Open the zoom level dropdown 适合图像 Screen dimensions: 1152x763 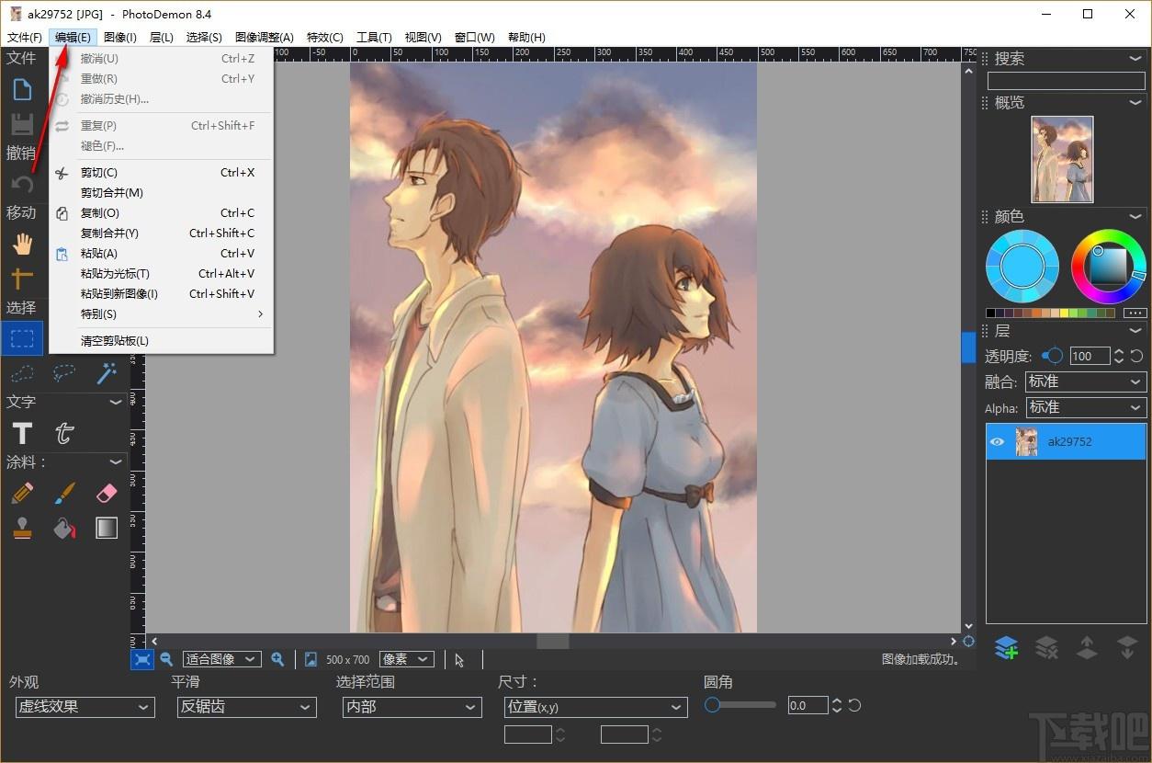click(221, 659)
